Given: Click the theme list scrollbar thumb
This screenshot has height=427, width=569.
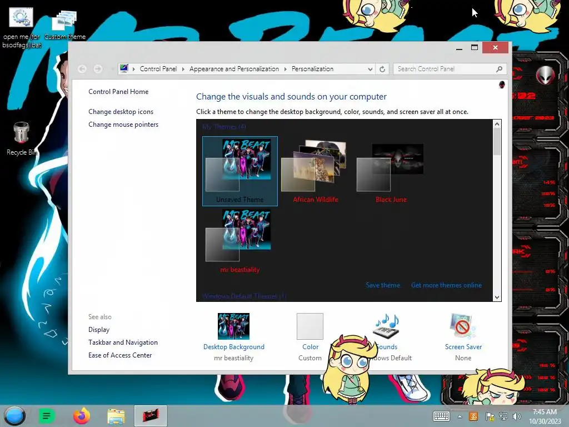Looking at the screenshot, I should point(497,142).
